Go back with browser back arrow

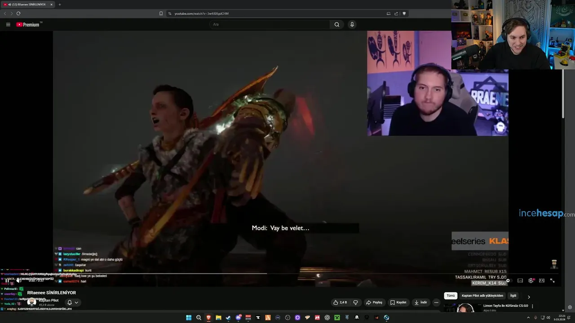coord(5,13)
